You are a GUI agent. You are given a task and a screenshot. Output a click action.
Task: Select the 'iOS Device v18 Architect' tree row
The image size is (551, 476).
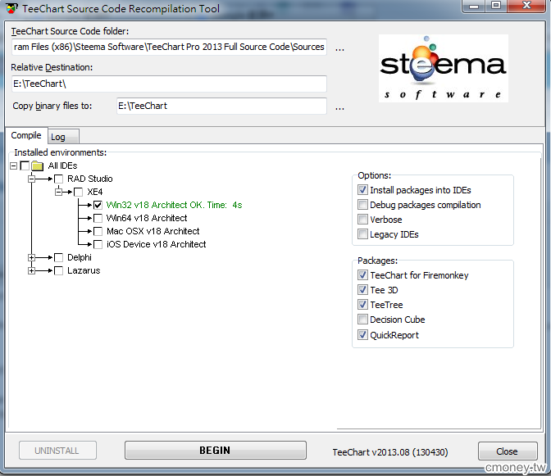tap(156, 244)
